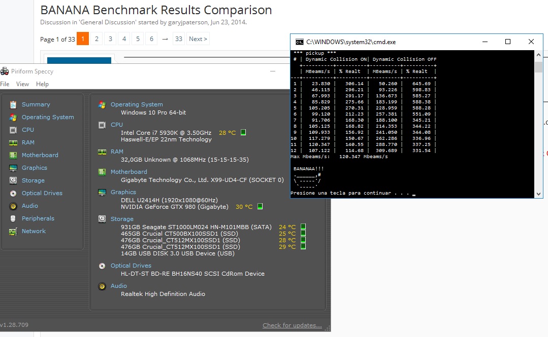Image resolution: width=548 pixels, height=337 pixels.
Task: Click the CPU icon in summary panel
Action: [x=102, y=125]
